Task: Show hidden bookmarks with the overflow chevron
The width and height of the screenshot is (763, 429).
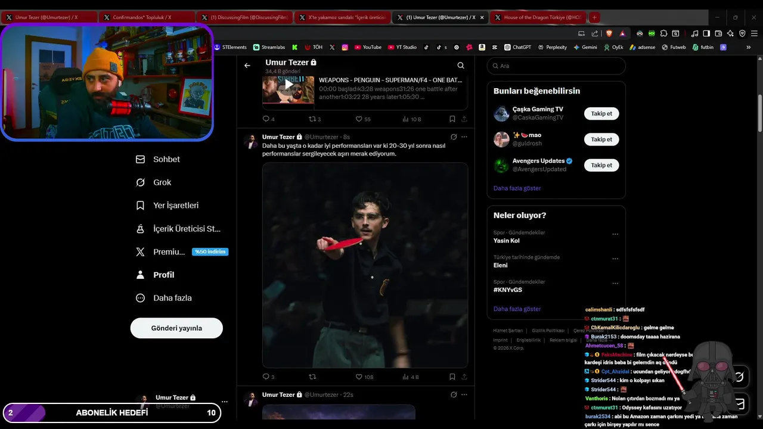Action: coord(748,47)
